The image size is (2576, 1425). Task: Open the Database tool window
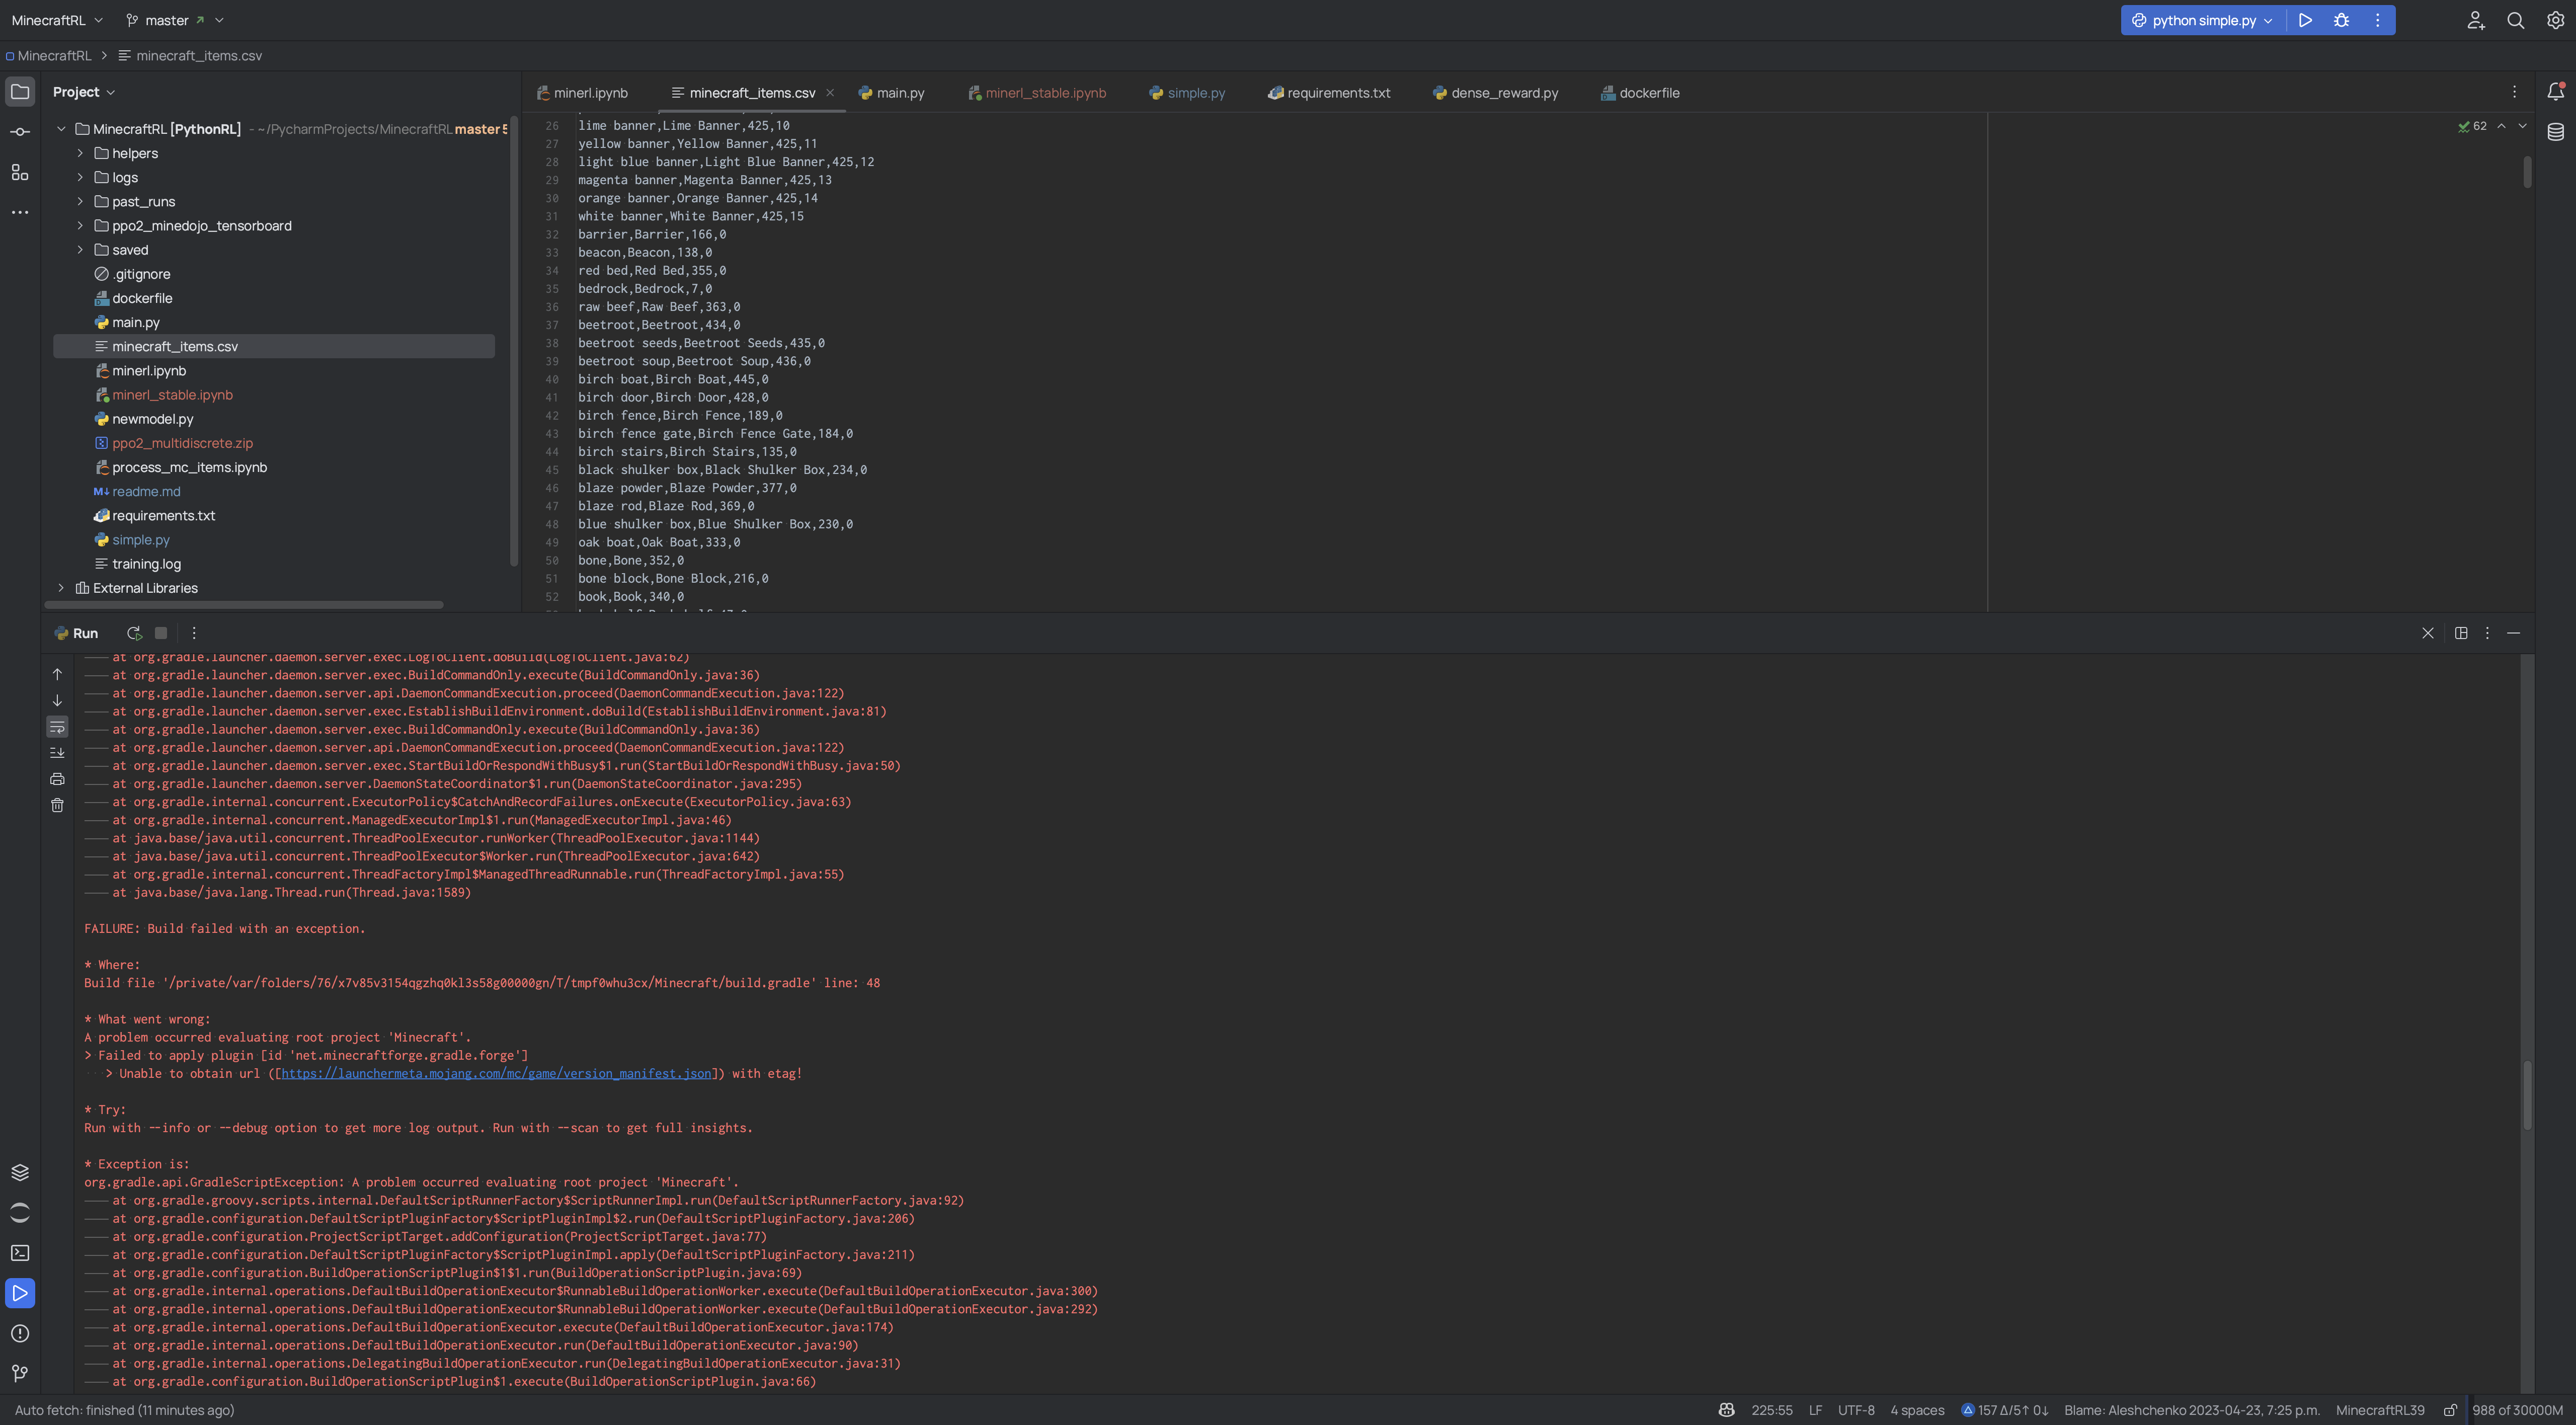point(2556,131)
